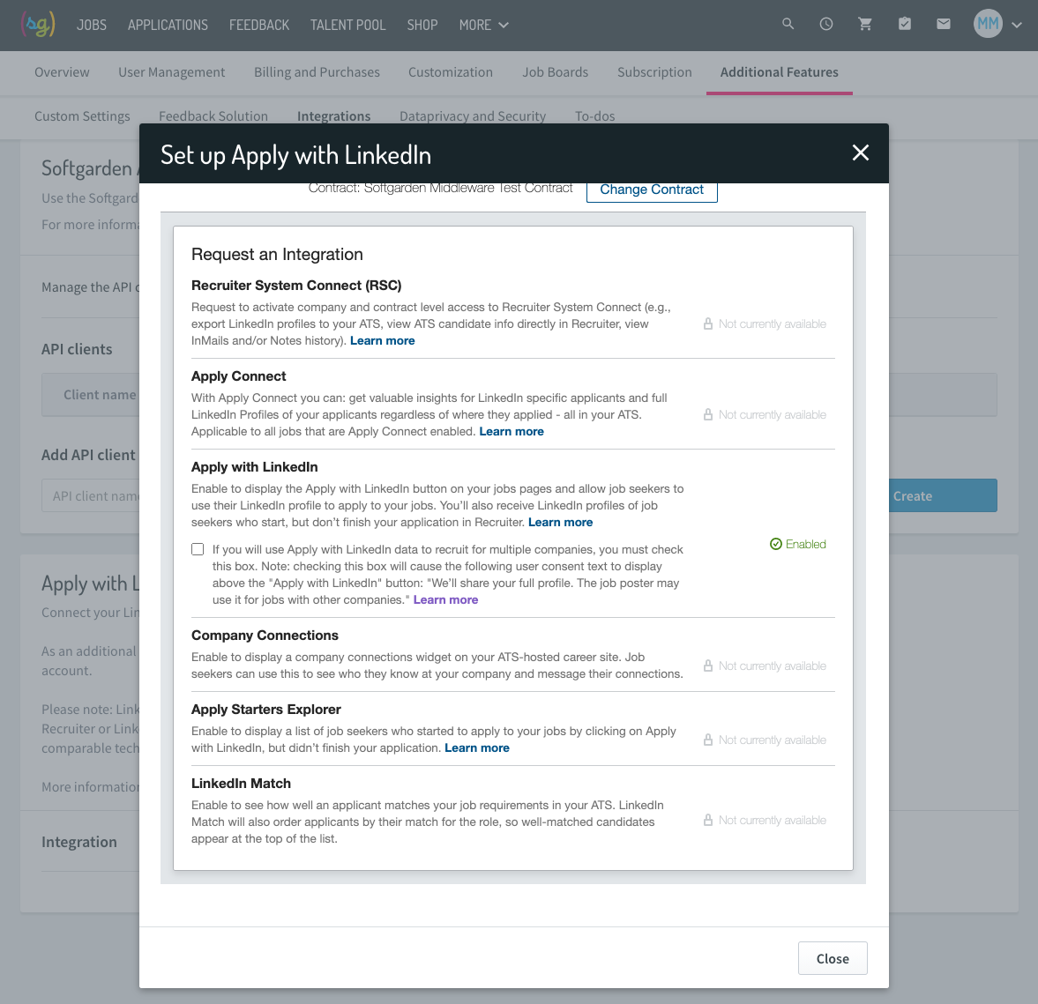1038x1004 pixels.
Task: Open Learn more for Apply Connect
Action: 511,431
